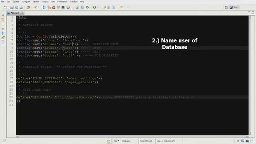The height and width of the screenshot is (144, 256).
Task: Open the Run menu
Action: click(x=53, y=2)
